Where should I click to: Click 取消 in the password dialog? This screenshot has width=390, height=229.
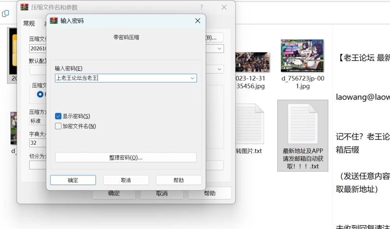tap(126, 180)
